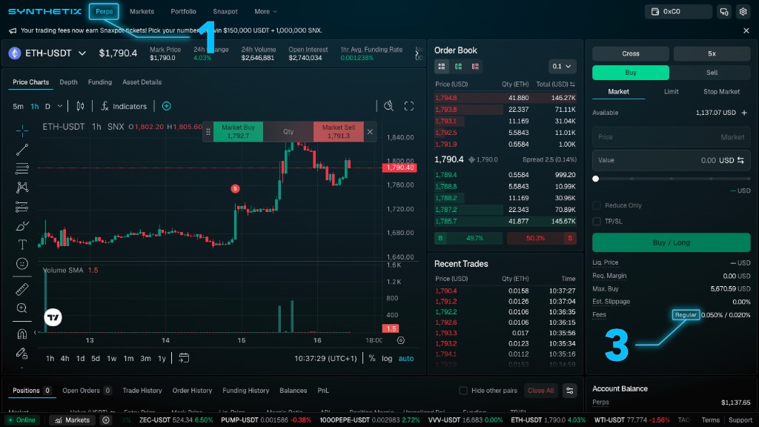Toggle the magnet mode icon

21,334
